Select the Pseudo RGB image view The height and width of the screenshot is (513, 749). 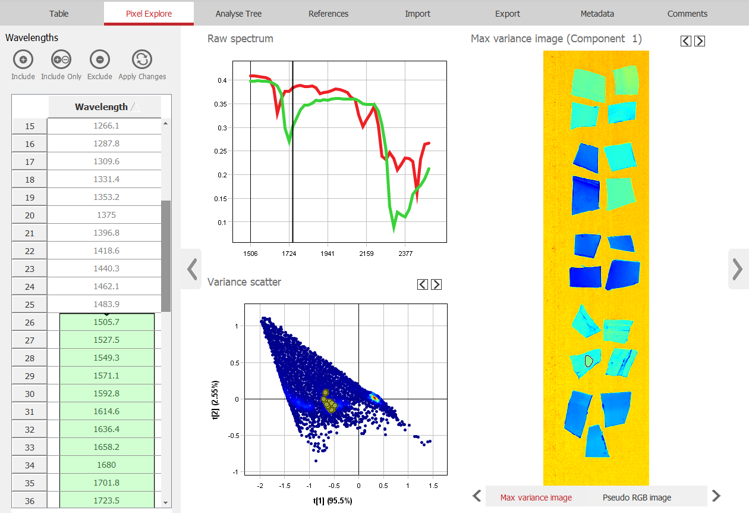pyautogui.click(x=637, y=498)
